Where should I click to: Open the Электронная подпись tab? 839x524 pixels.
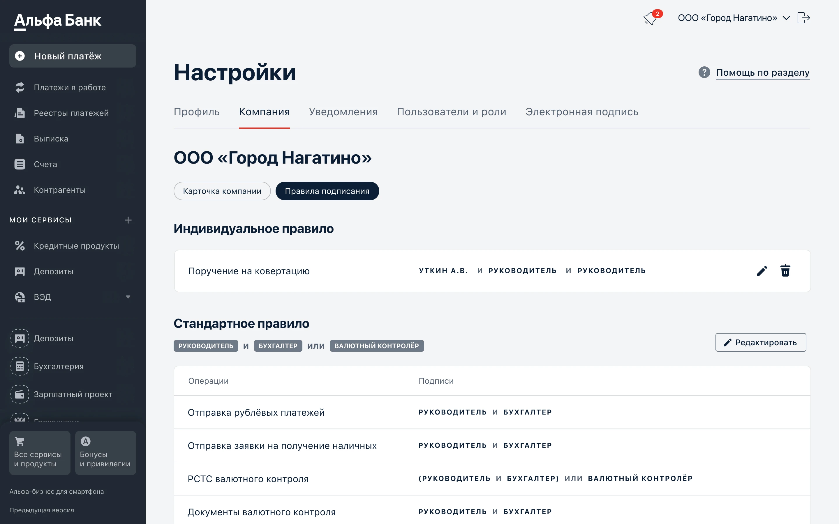[581, 112]
